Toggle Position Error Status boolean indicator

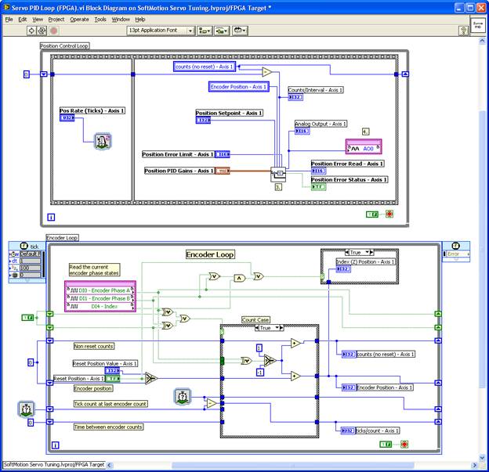pyautogui.click(x=319, y=187)
